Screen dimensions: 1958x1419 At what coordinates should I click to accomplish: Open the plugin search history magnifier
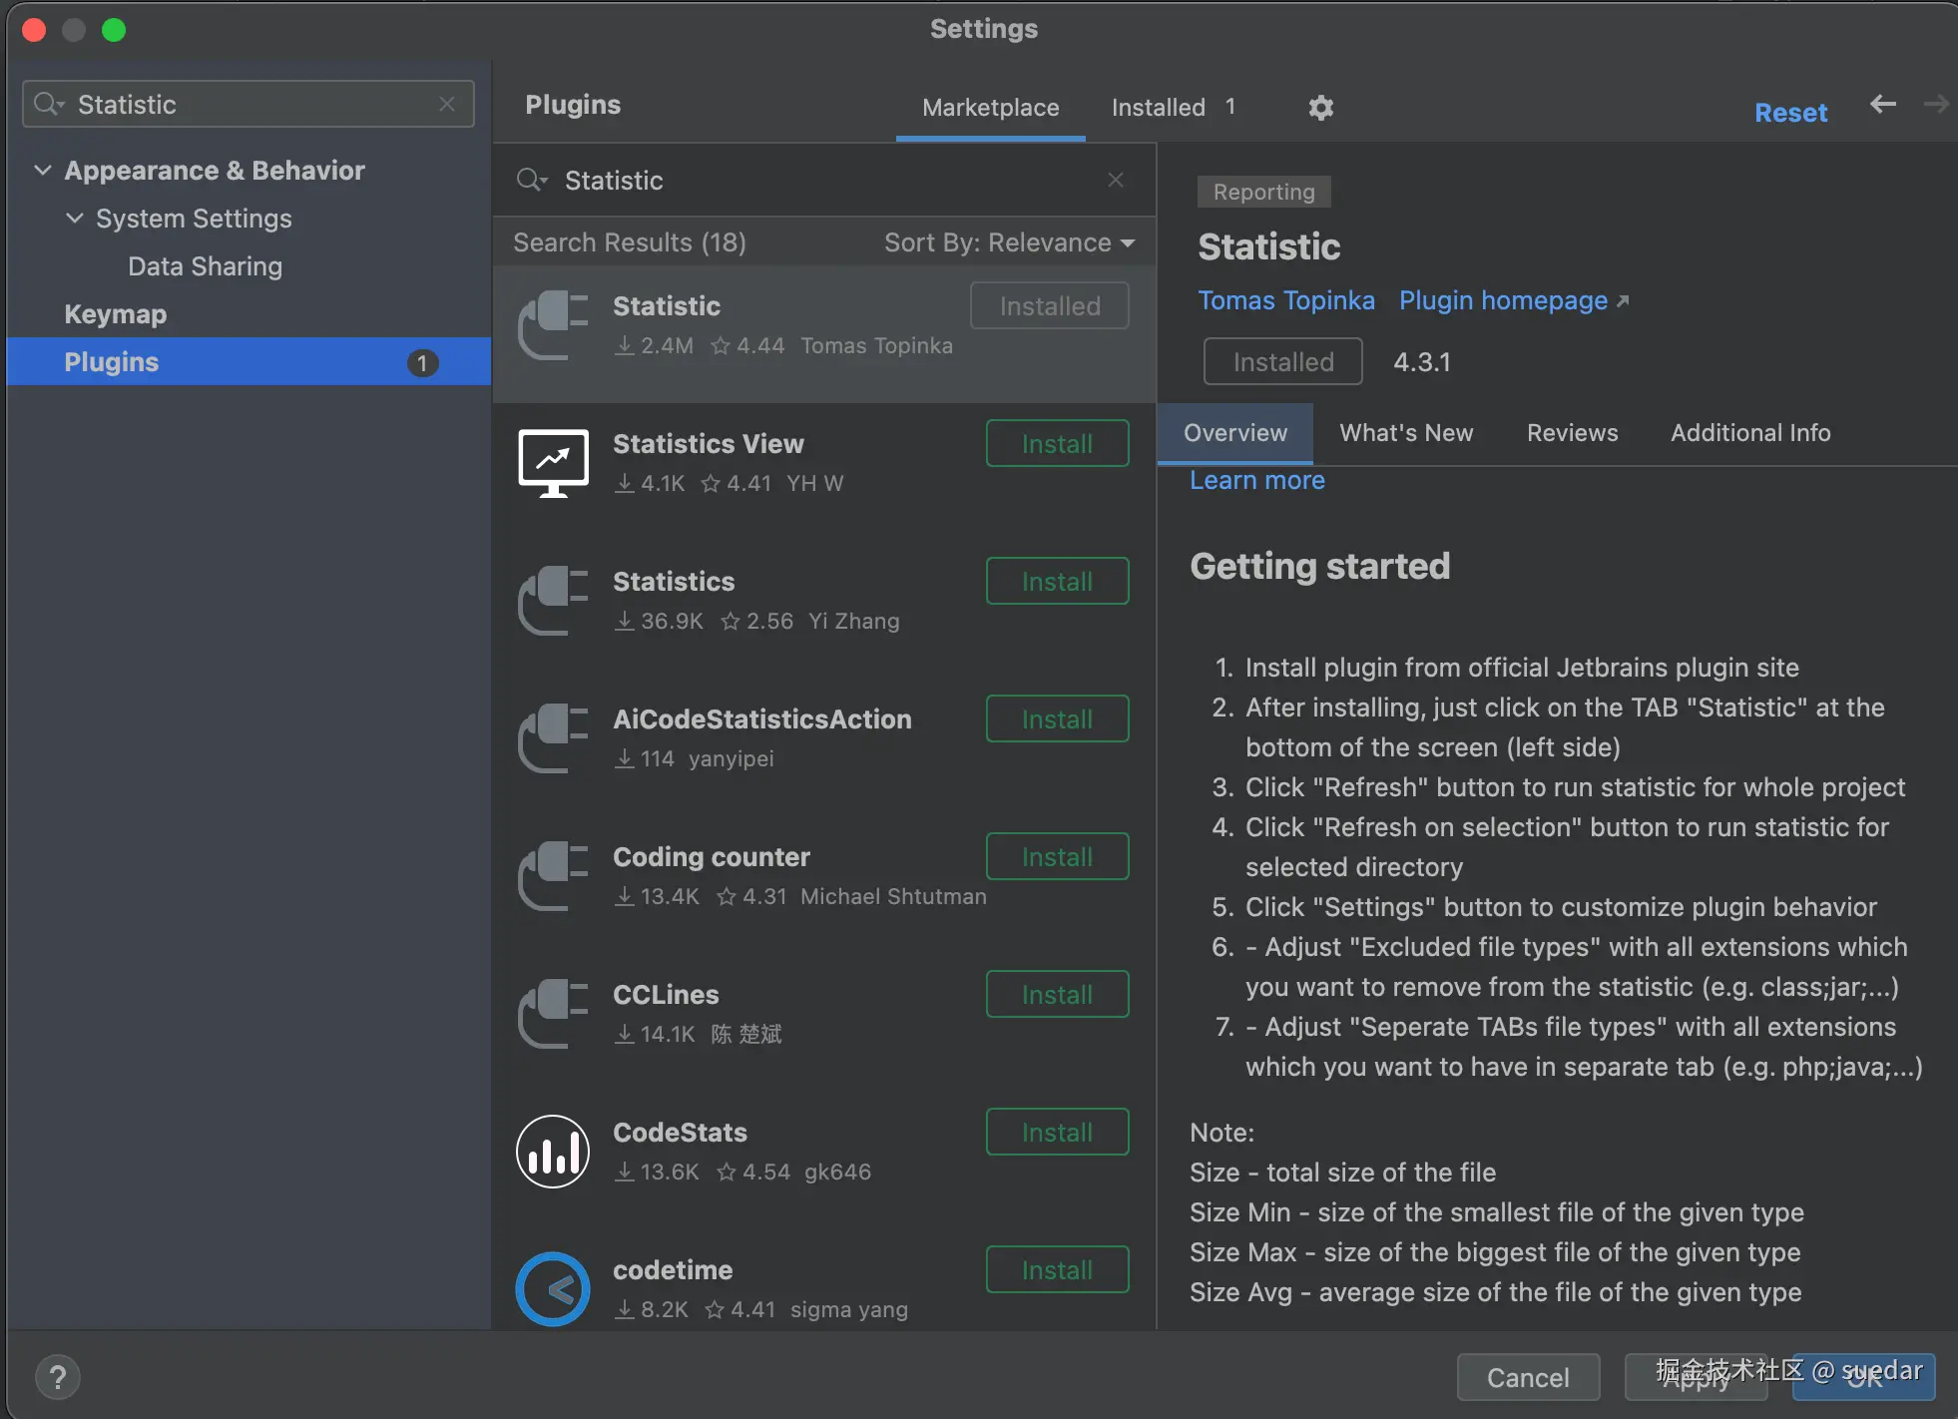point(531,180)
